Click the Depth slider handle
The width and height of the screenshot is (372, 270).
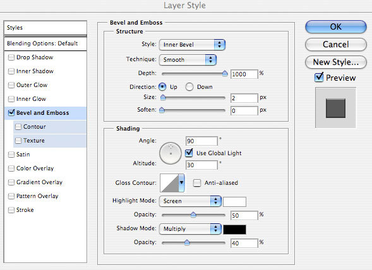click(225, 74)
